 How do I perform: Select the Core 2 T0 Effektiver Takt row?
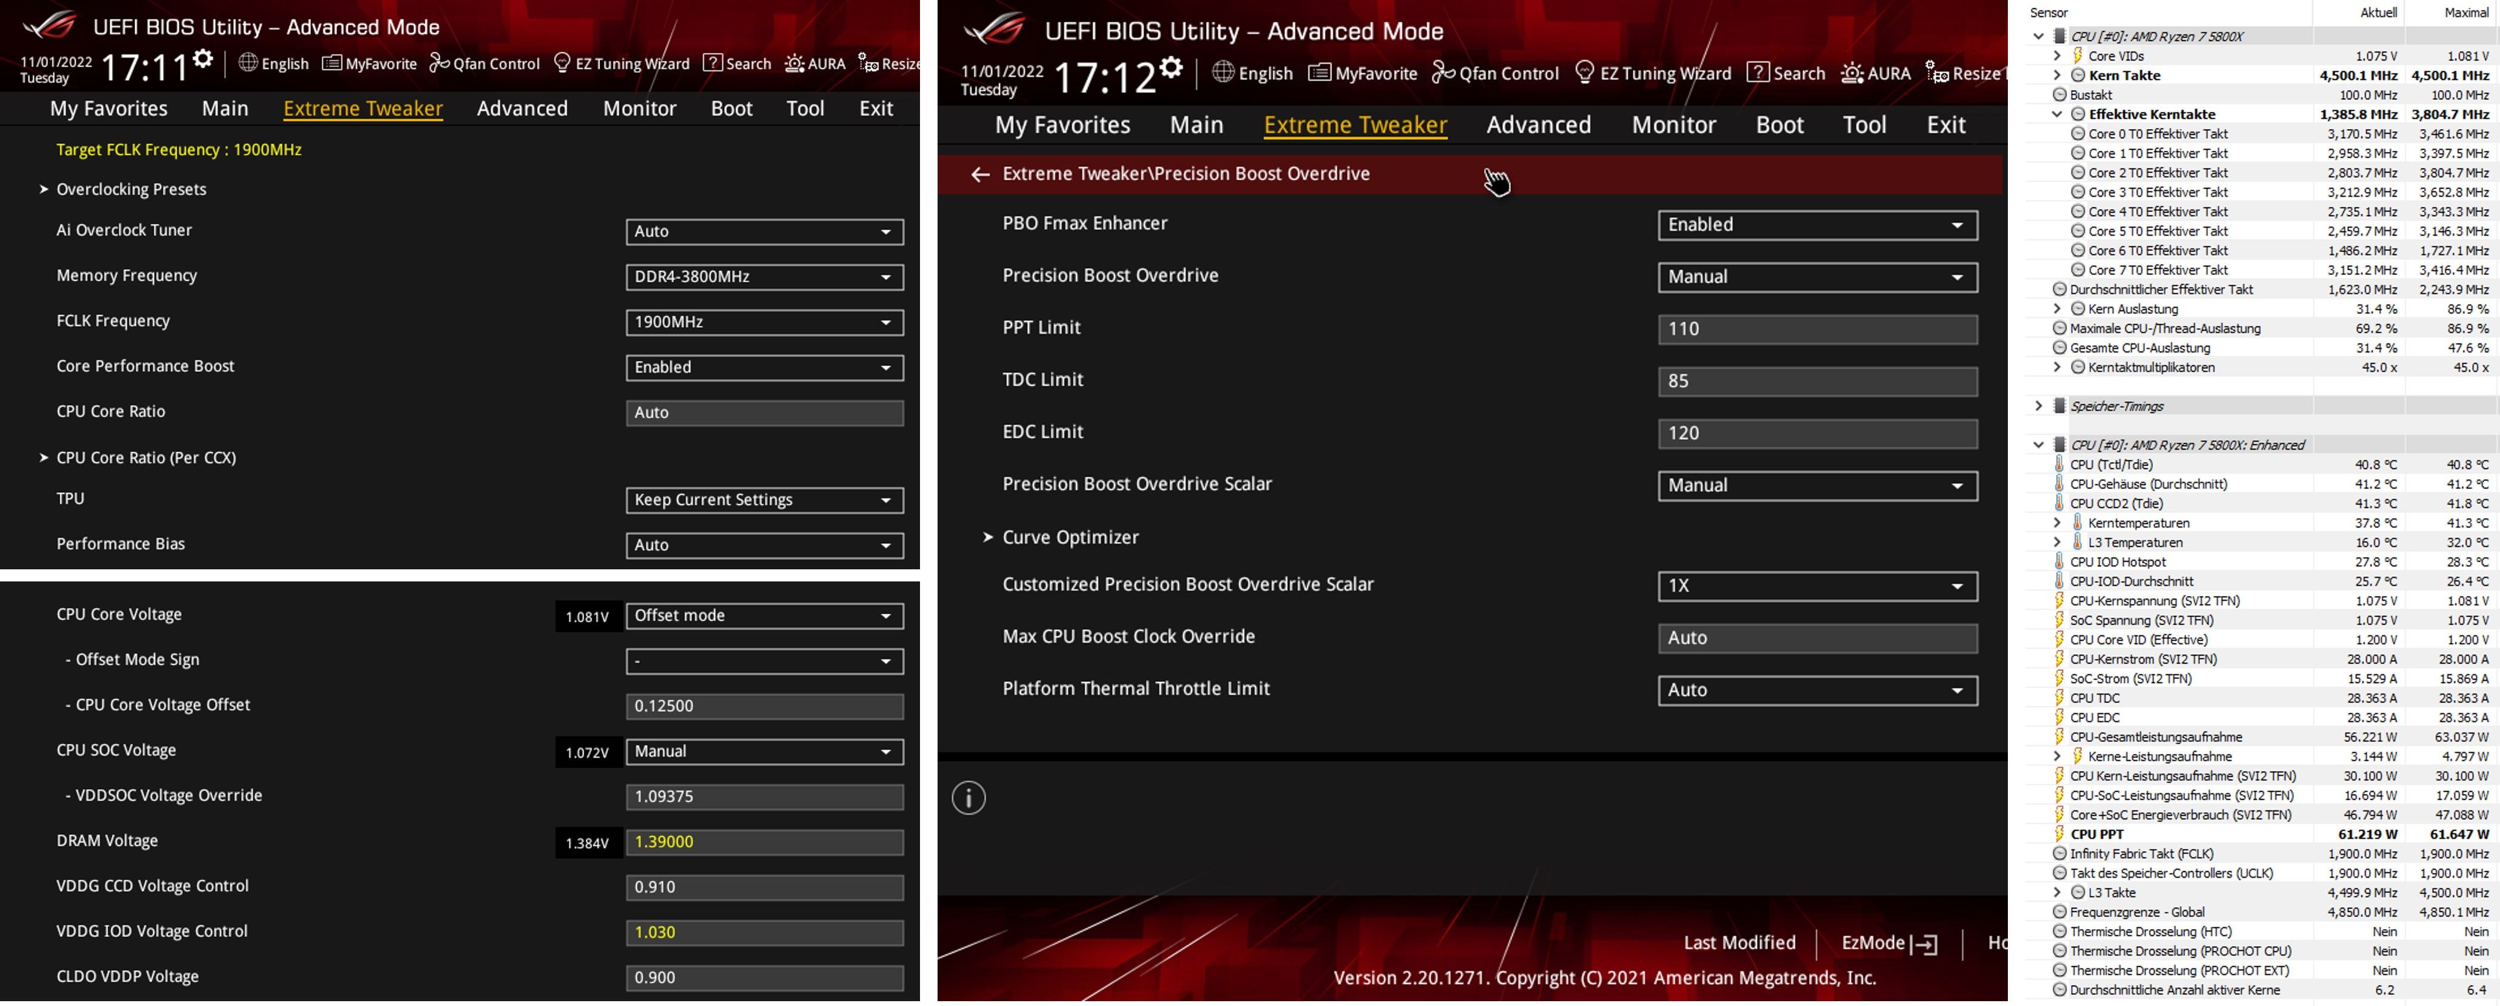[2261, 173]
